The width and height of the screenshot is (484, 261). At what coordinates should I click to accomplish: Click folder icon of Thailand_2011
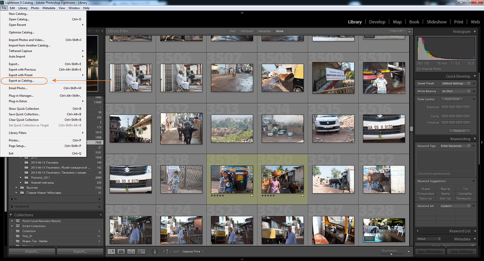[26, 178]
